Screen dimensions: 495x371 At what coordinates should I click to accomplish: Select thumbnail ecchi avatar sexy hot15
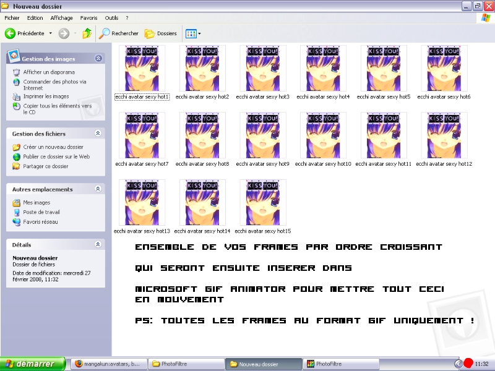pyautogui.click(x=263, y=203)
